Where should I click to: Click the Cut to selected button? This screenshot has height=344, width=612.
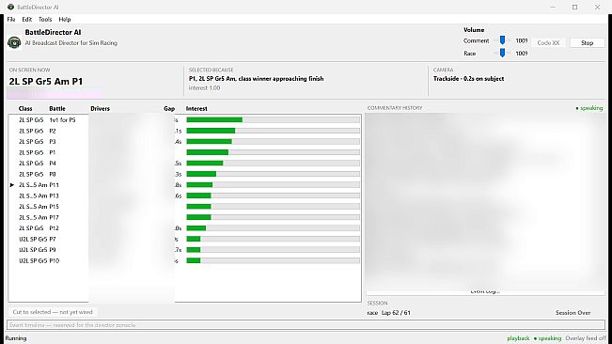point(53,312)
